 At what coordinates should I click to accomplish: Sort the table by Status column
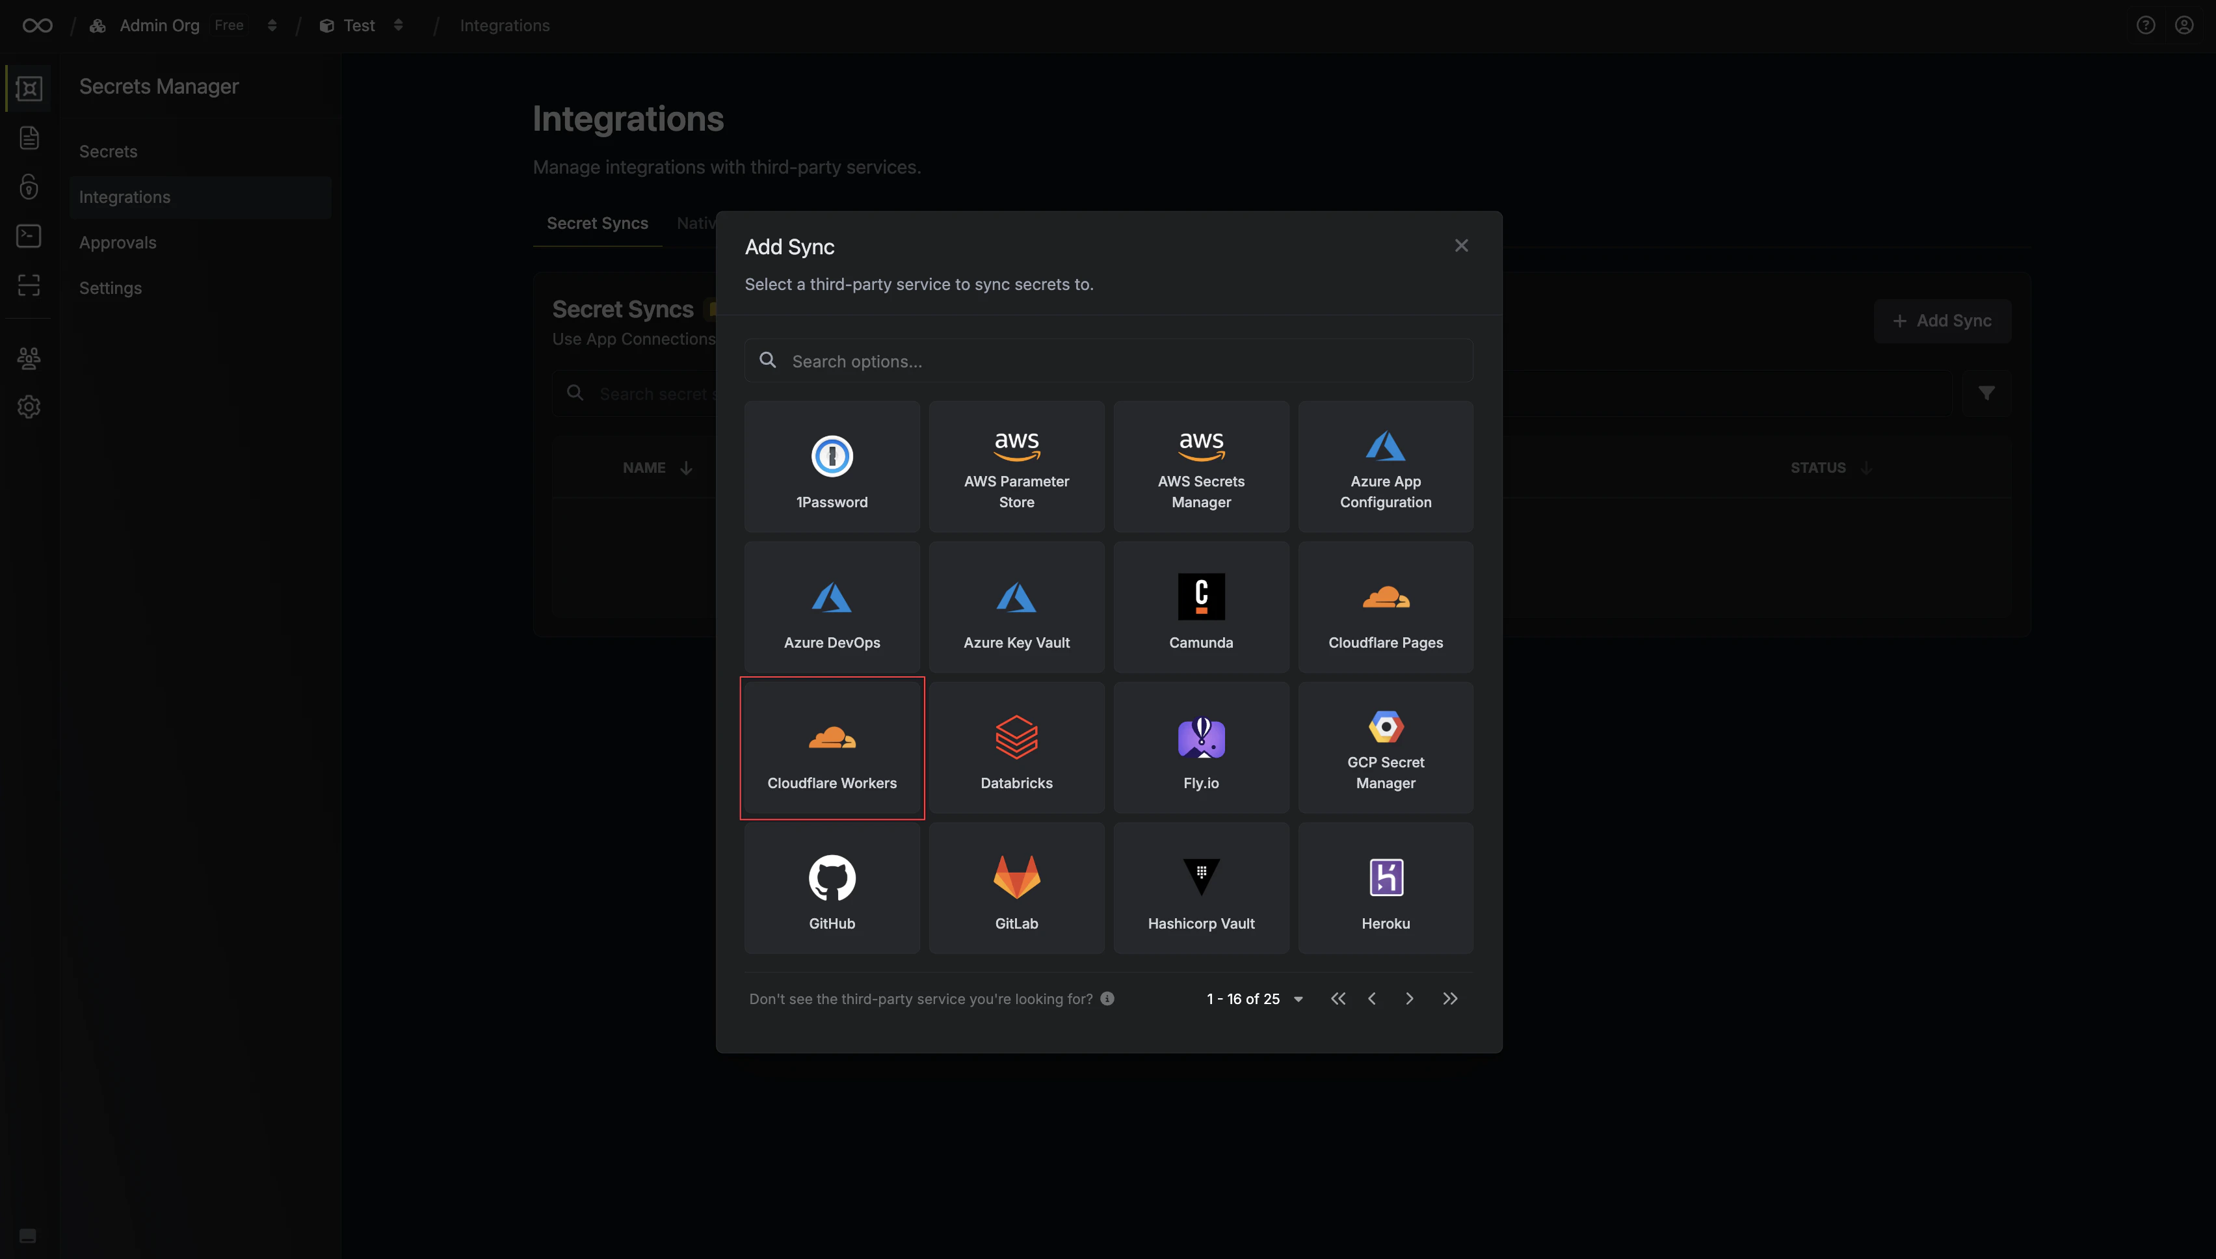coord(1831,468)
